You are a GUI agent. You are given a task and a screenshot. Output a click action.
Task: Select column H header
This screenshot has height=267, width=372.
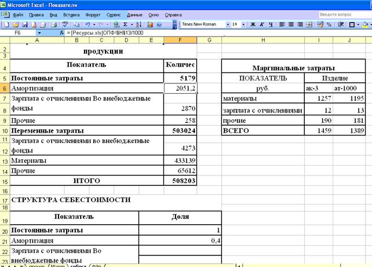click(263, 40)
